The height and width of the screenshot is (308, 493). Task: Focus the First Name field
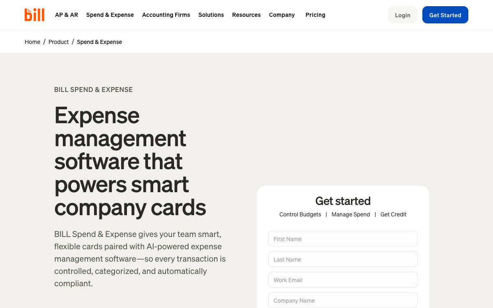coord(343,239)
